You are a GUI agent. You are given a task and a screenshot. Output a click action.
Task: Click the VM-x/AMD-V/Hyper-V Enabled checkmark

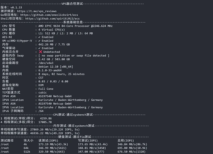pyautogui.click(x=40, y=41)
